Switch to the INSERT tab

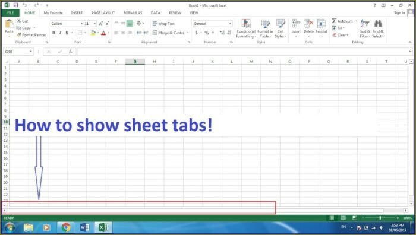77,12
